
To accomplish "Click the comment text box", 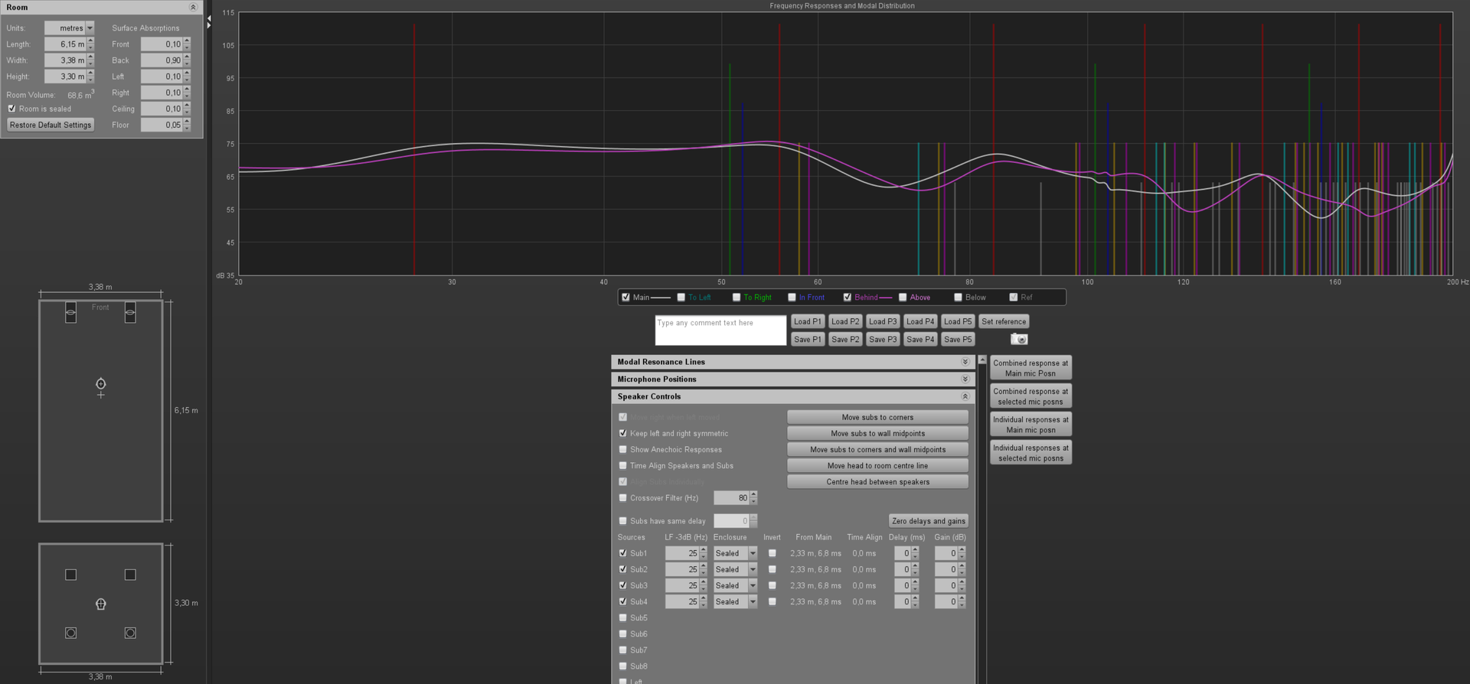I will click(720, 331).
